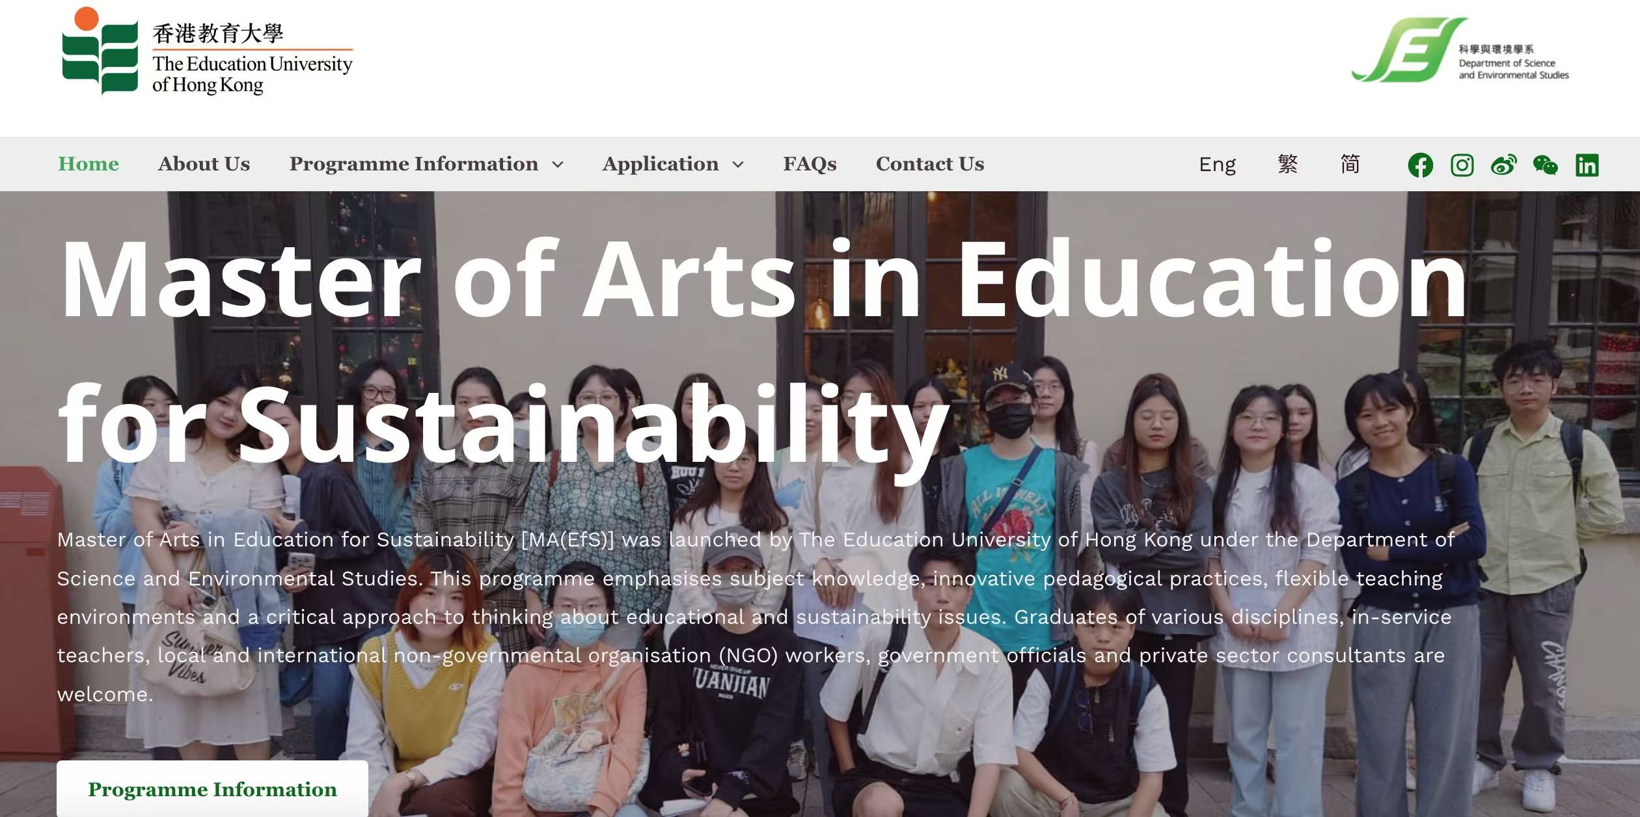The height and width of the screenshot is (817, 1640).
Task: Visit the FAQs page
Action: tap(810, 164)
